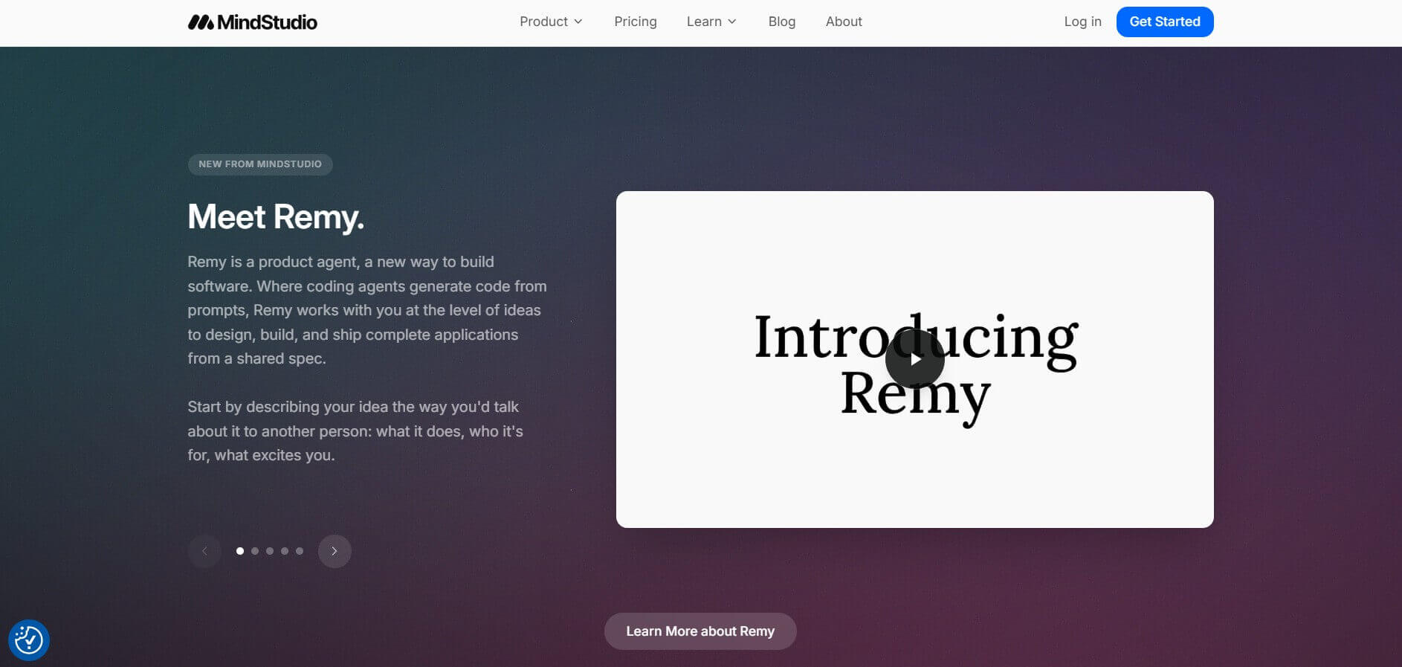Click paragraph starting 'Remy is a product agent'
Image resolution: width=1402 pixels, height=667 pixels.
coord(367,310)
